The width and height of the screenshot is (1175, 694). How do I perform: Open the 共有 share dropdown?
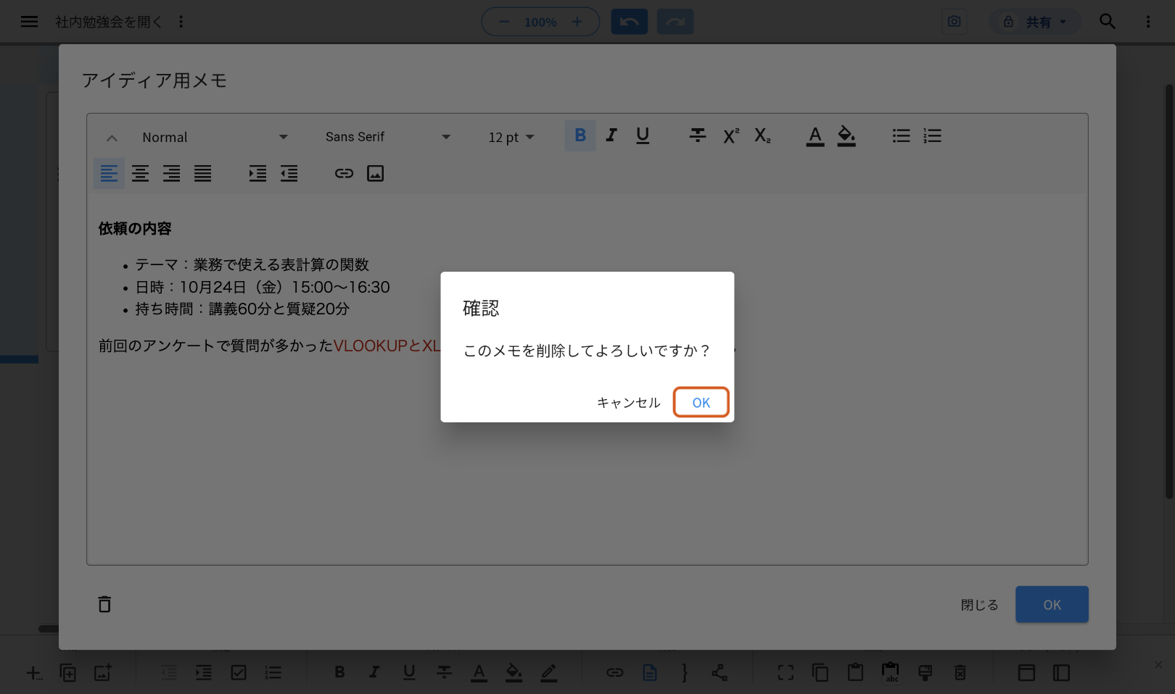coord(1035,22)
